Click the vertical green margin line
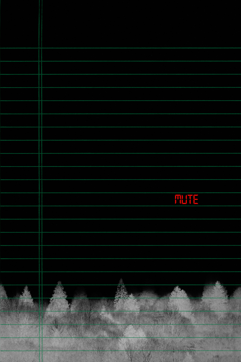Viewport: 241px width, 362px height. point(40,145)
